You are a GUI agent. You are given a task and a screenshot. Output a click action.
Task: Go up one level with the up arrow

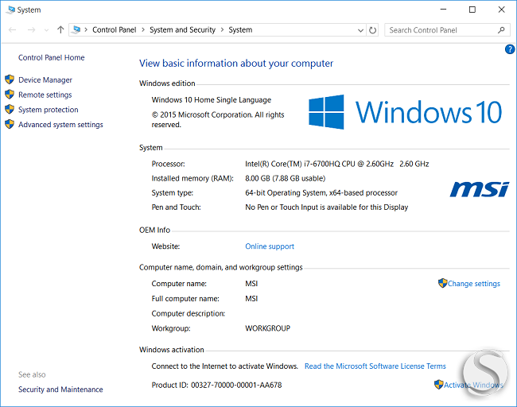60,30
